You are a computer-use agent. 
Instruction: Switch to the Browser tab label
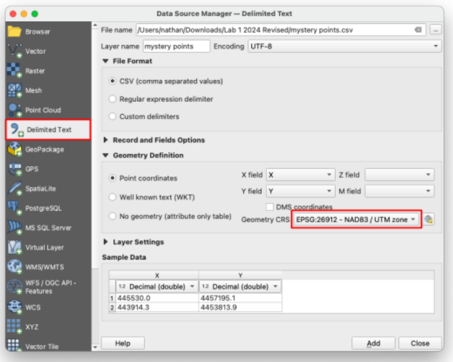coord(37,32)
